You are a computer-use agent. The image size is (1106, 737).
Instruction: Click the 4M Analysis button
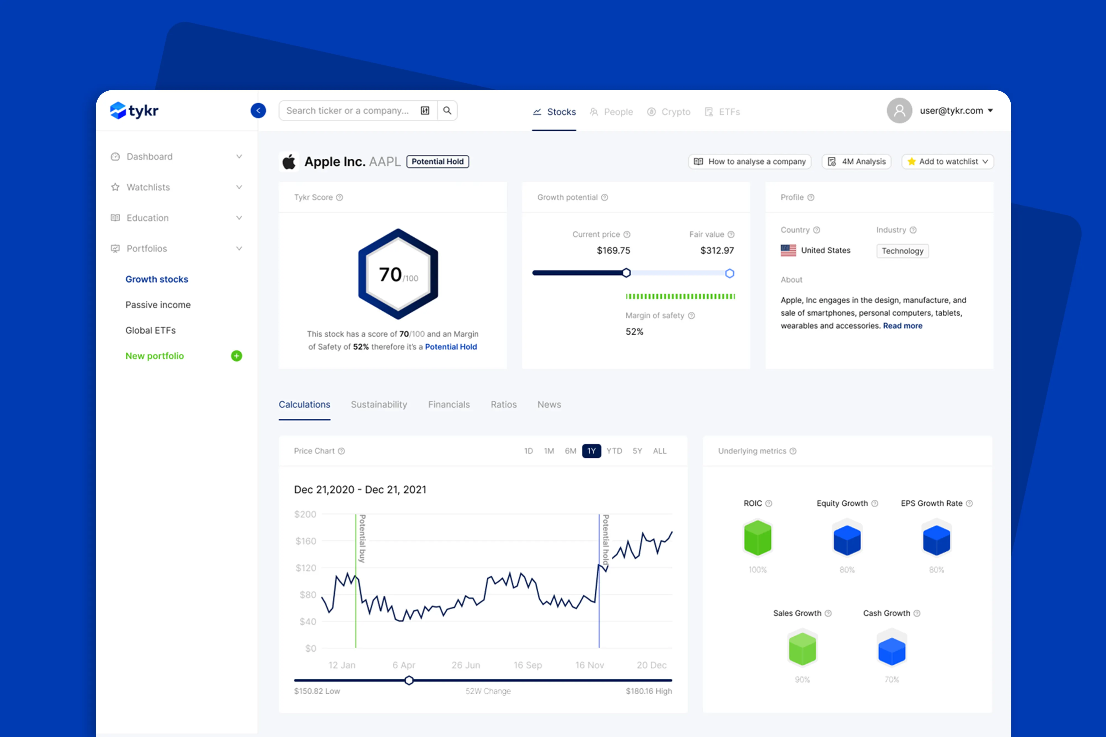(x=856, y=162)
